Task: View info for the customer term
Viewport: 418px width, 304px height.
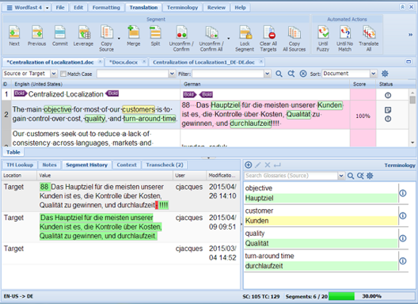Action: [x=403, y=215]
